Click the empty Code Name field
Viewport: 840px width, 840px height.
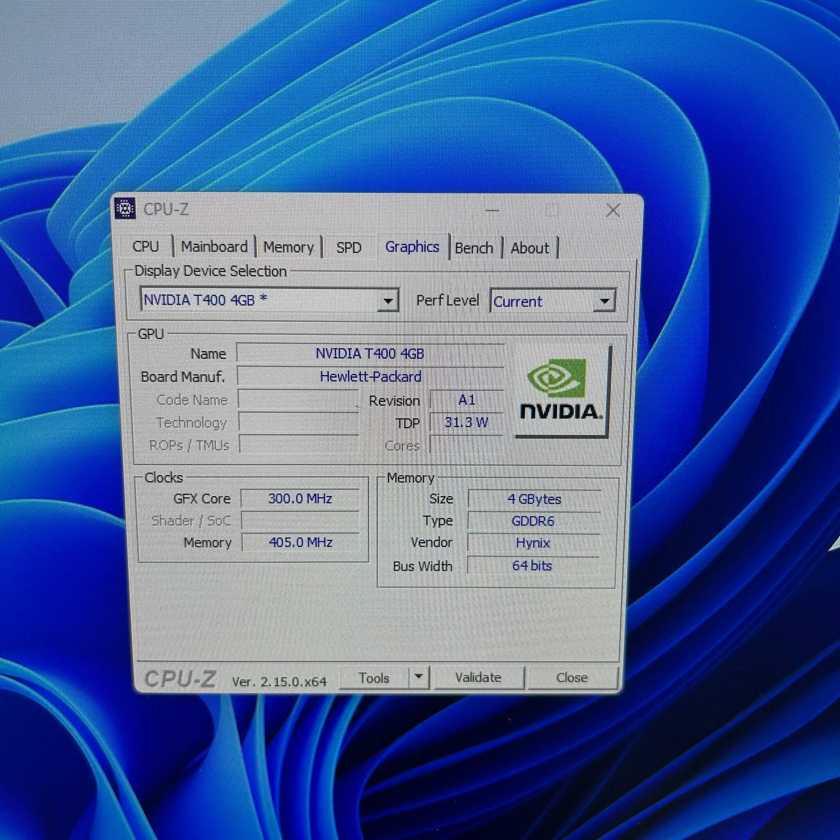pos(299,400)
